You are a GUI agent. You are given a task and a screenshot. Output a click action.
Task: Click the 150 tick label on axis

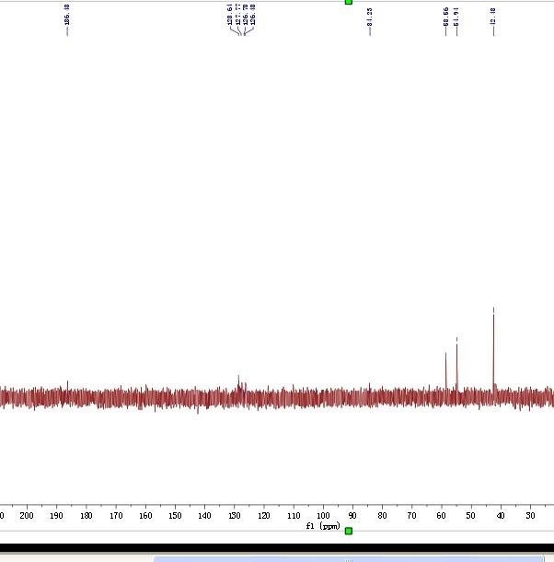pyautogui.click(x=175, y=515)
